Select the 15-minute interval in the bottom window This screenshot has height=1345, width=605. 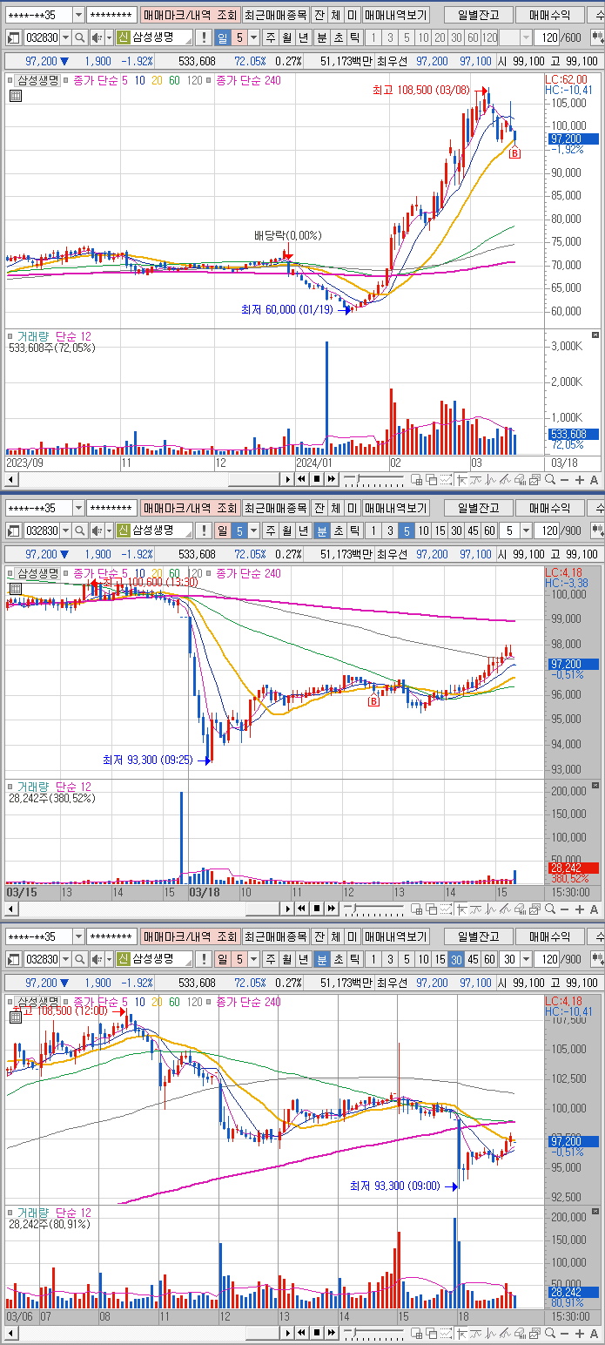pyautogui.click(x=440, y=958)
